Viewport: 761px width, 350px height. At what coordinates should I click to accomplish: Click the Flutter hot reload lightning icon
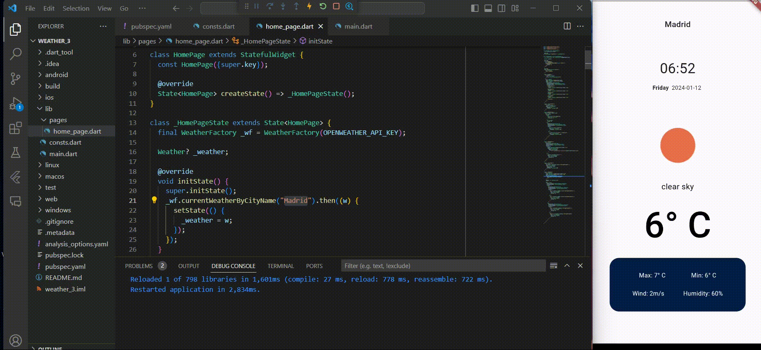(x=309, y=6)
